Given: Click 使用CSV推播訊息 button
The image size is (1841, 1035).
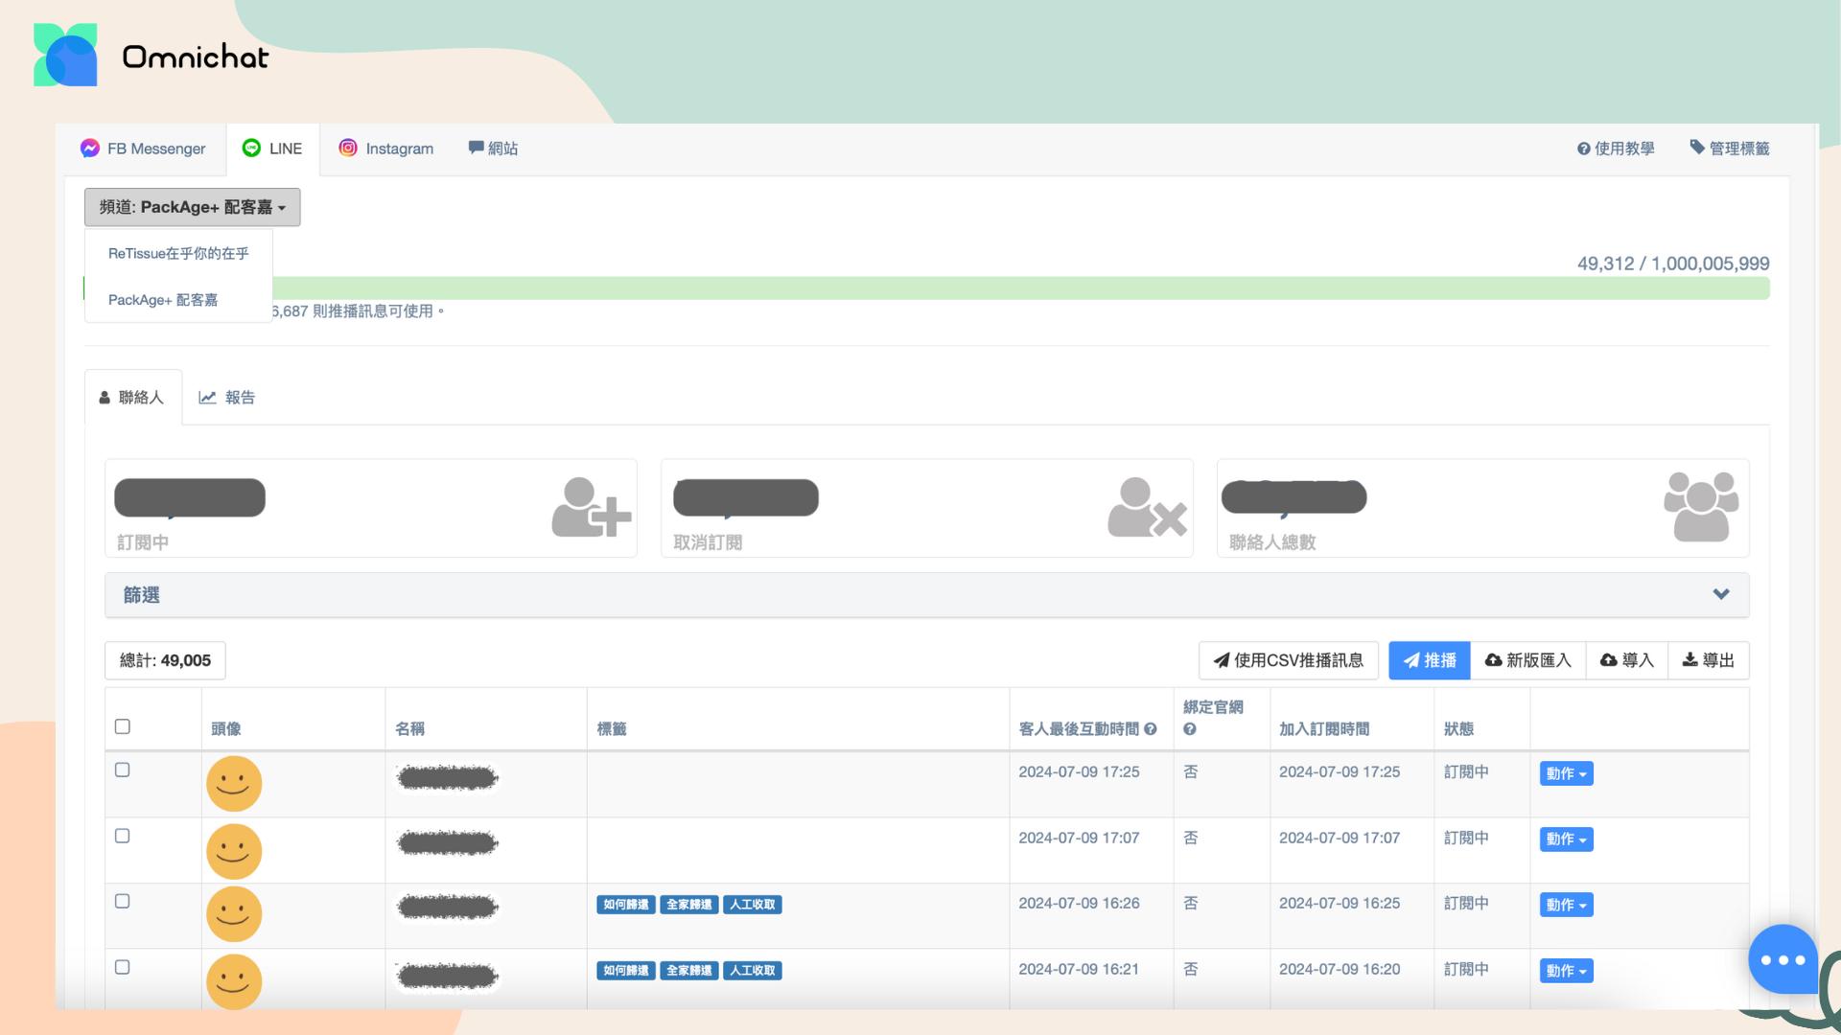Looking at the screenshot, I should coord(1288,660).
